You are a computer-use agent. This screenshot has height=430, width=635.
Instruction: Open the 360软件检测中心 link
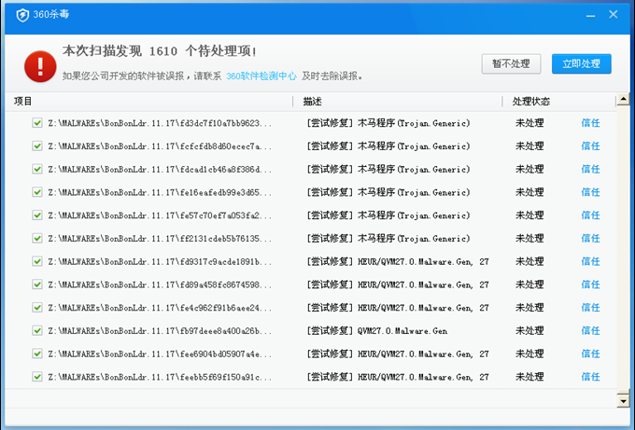coord(261,76)
